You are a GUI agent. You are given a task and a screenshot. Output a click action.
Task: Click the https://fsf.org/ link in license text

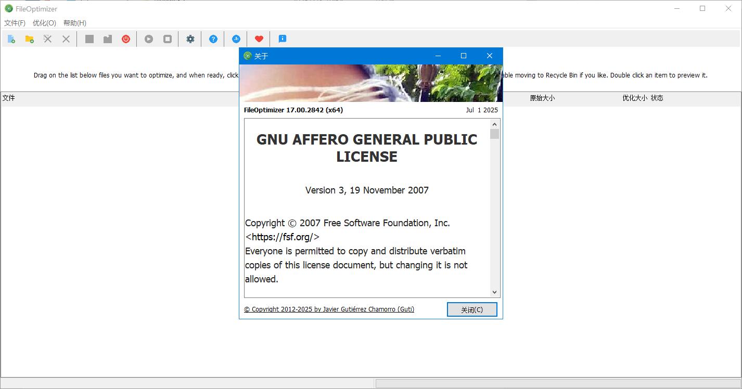(283, 237)
